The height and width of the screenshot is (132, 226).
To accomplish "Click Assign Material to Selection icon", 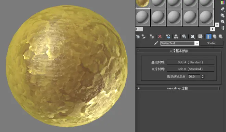I will [x=151, y=36].
